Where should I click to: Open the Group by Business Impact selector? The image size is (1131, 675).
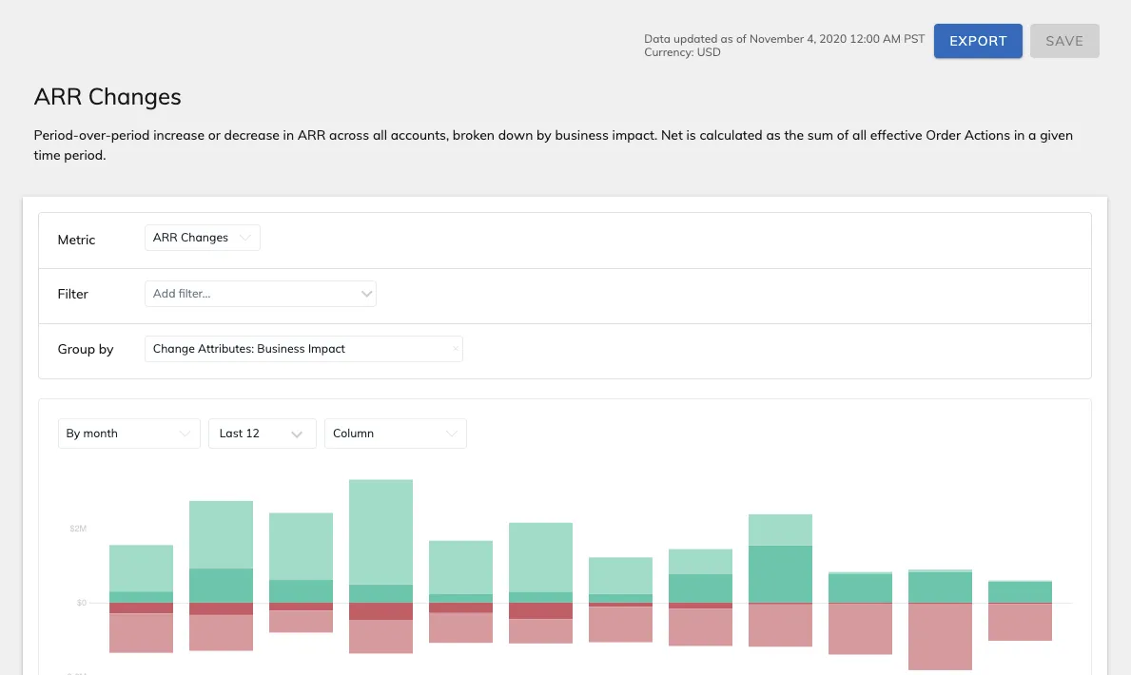tap(303, 349)
